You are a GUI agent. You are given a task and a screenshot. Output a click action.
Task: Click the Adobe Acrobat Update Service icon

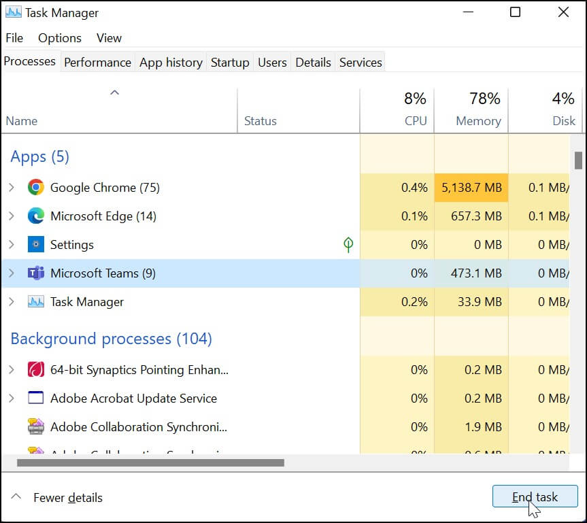tap(36, 398)
